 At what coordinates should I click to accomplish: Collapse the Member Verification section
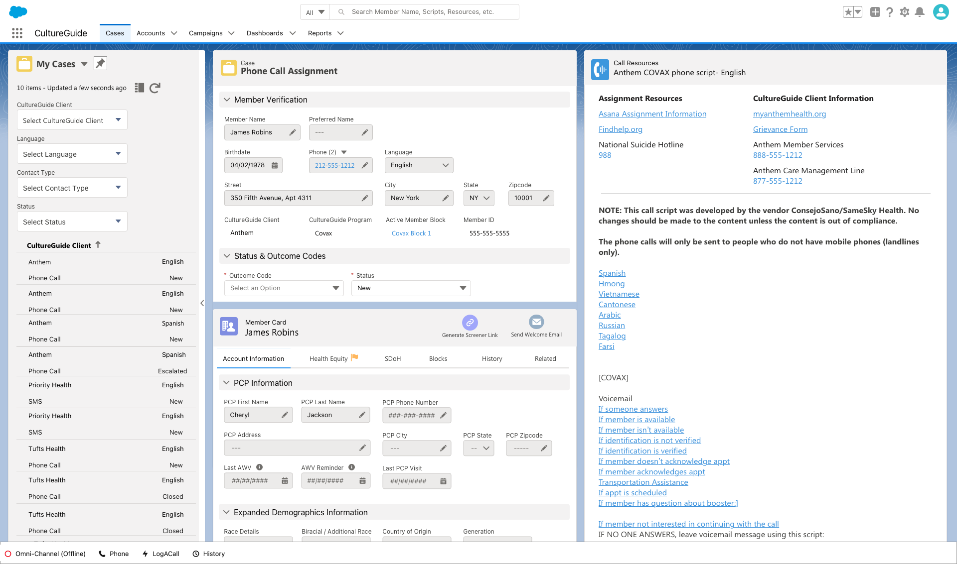click(x=227, y=100)
